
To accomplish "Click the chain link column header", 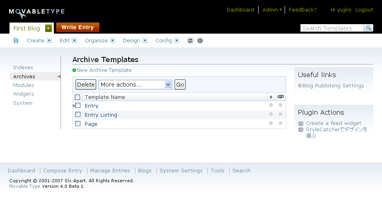I will [281, 96].
